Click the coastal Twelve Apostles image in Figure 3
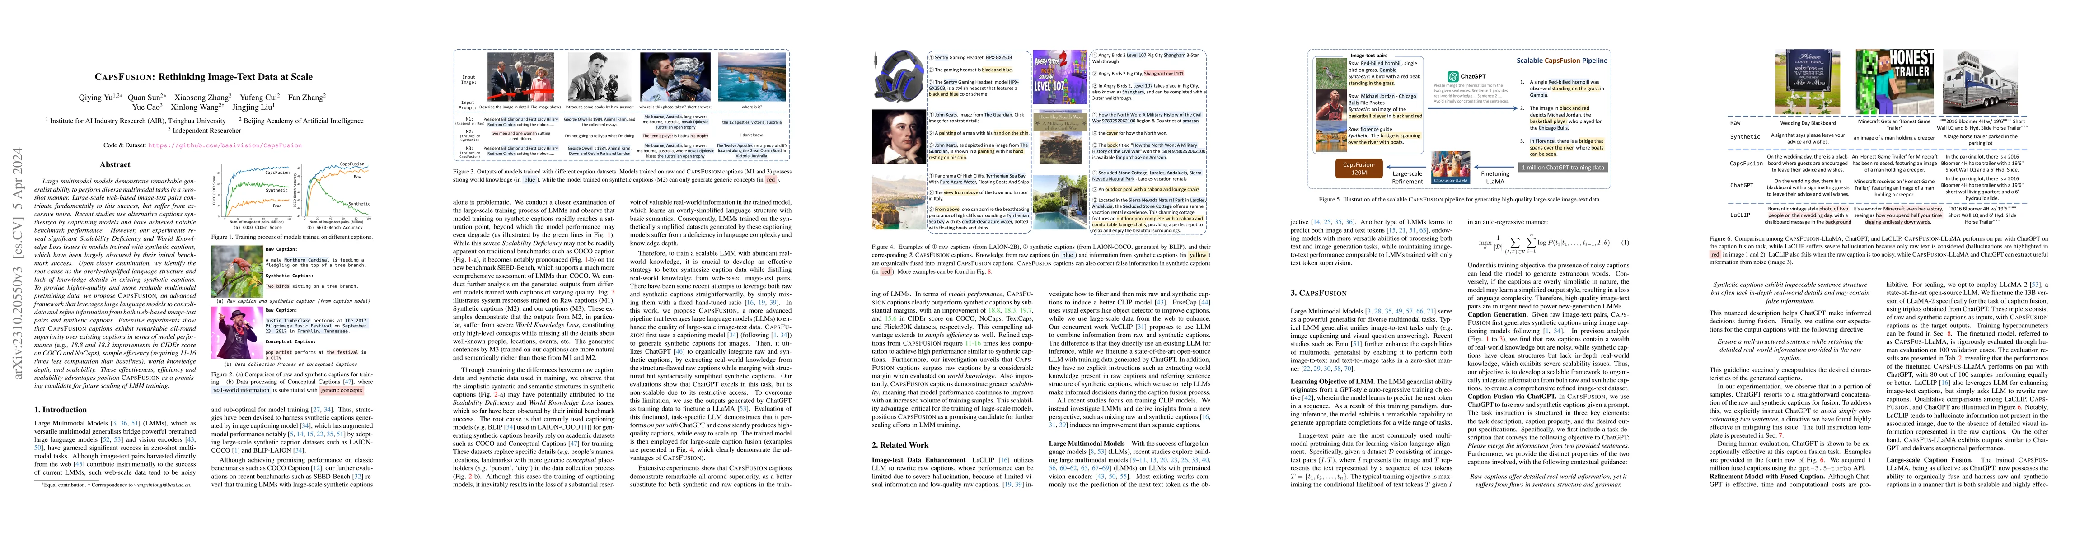Image resolution: width=2094 pixels, height=542 pixels. (752, 76)
